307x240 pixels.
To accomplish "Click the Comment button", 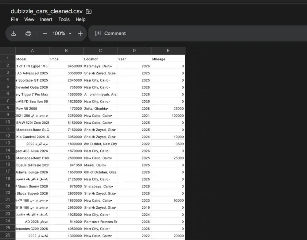I will click(x=115, y=33).
